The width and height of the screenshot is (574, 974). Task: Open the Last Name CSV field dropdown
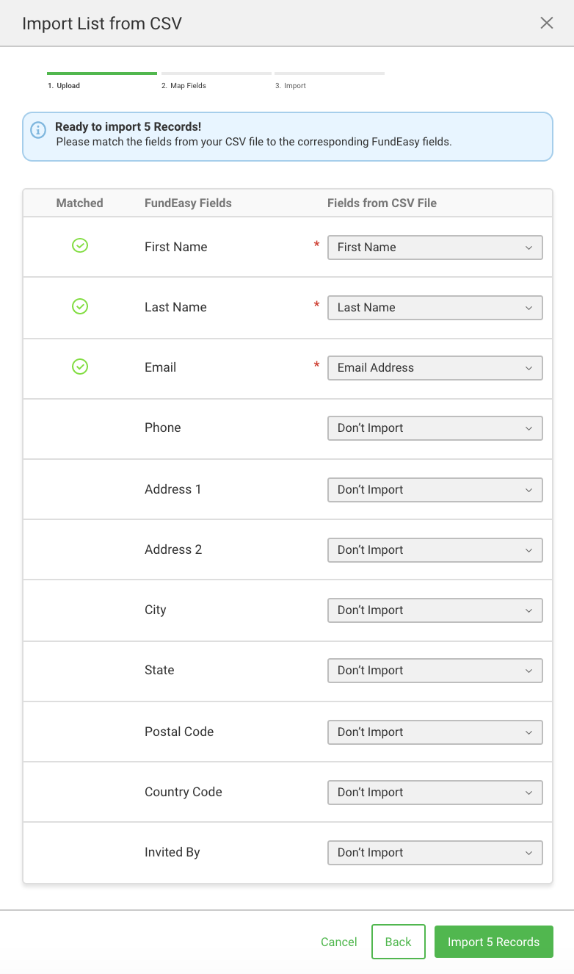pos(435,308)
